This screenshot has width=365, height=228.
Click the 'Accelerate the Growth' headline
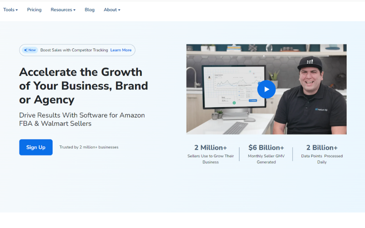83,86
